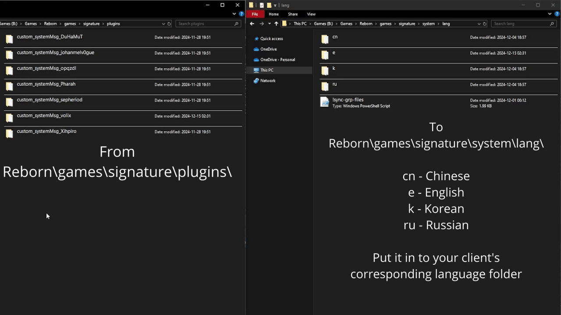Screen dimensions: 561x315
Task: Click the folder icon in lang address bar
Action: (285, 24)
